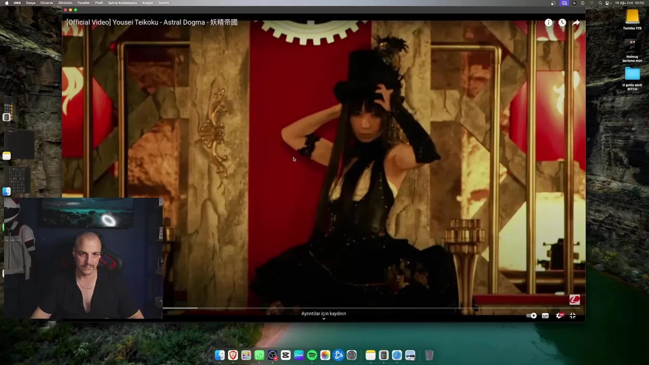649x365 pixels.
Task: Open the video info icon
Action: (549, 23)
